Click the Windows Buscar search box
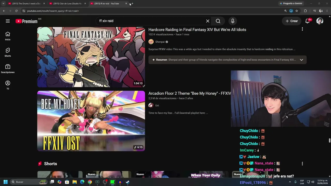Screen dimensions: 331x186 coord(28,182)
